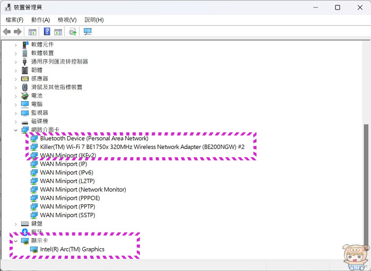Image resolution: width=371 pixels, height=271 pixels.
Task: Select WAN Miniport (IKEv2)
Action: coord(68,156)
